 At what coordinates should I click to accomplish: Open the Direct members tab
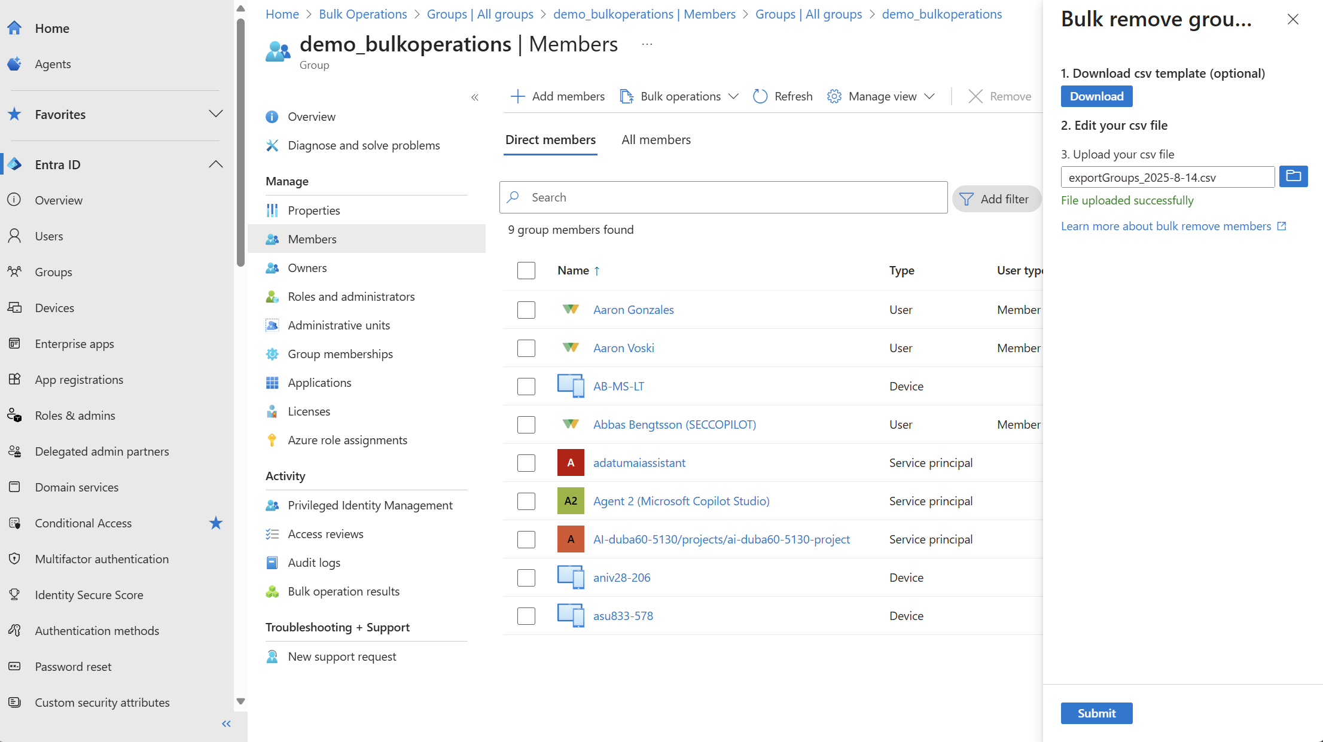[550, 139]
